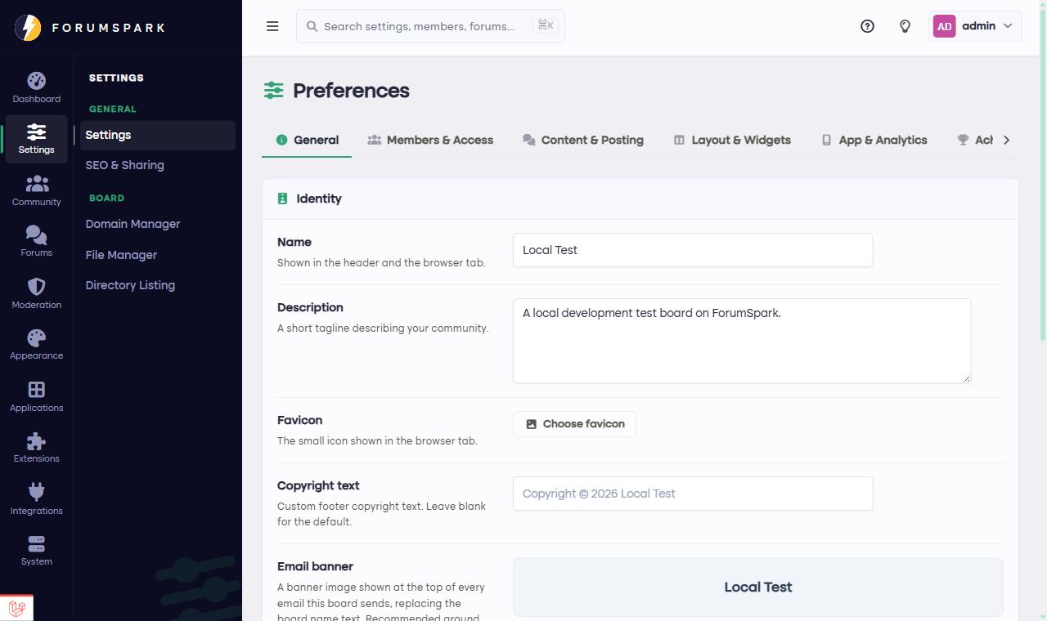Click into the Name text field

click(x=693, y=250)
